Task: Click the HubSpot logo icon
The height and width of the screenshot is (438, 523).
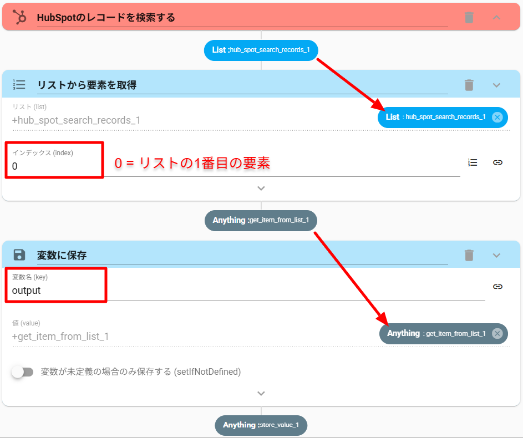Action: point(19,17)
